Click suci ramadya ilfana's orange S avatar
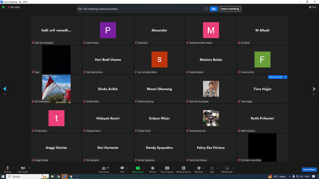Screen dimensions: 319x179 [159, 60]
